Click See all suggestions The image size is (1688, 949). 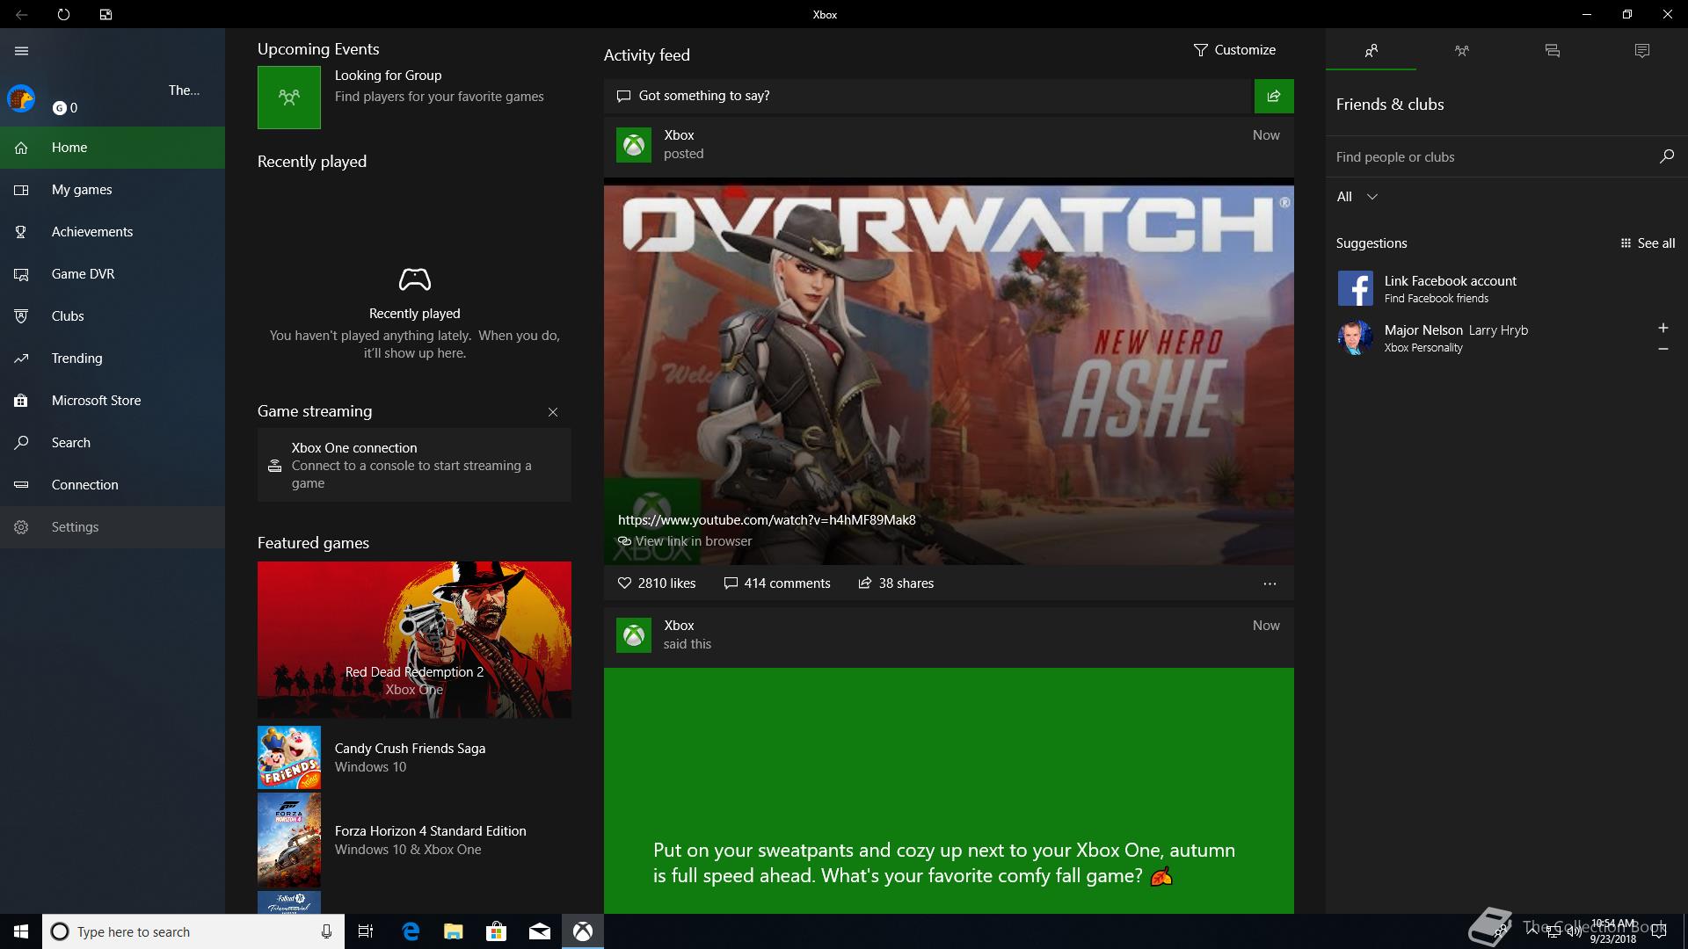(x=1648, y=243)
